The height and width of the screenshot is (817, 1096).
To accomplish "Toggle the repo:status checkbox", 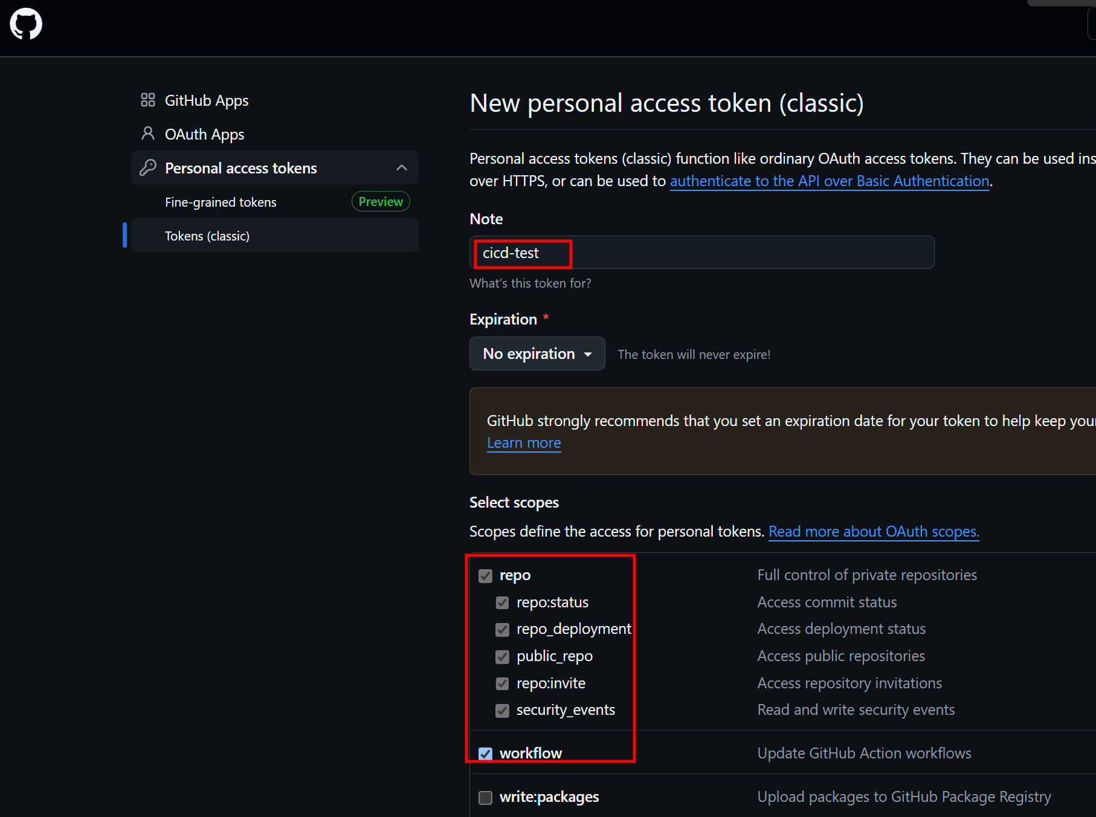I will point(502,603).
